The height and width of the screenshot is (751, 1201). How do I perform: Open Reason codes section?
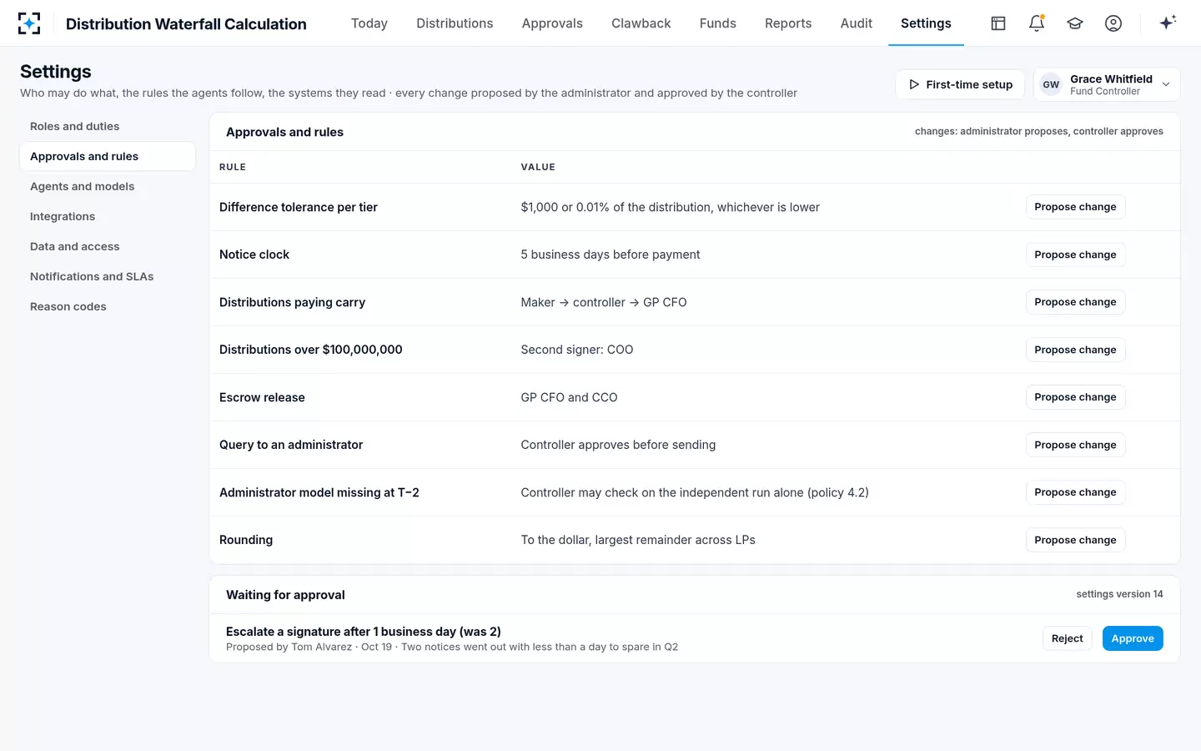tap(108, 306)
